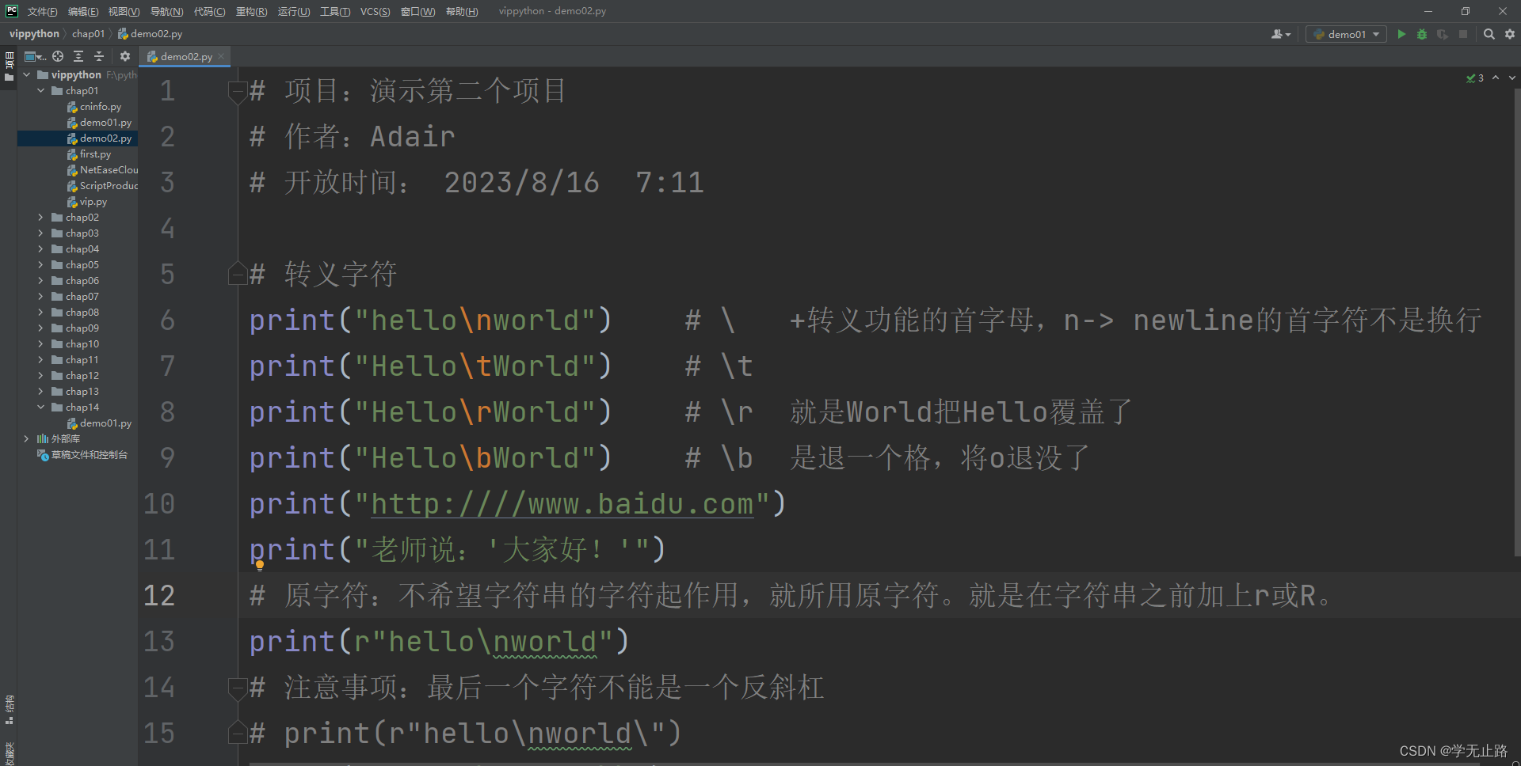Image resolution: width=1521 pixels, height=766 pixels.
Task: Click the PyCharm logo icon in title bar
Action: click(x=12, y=11)
